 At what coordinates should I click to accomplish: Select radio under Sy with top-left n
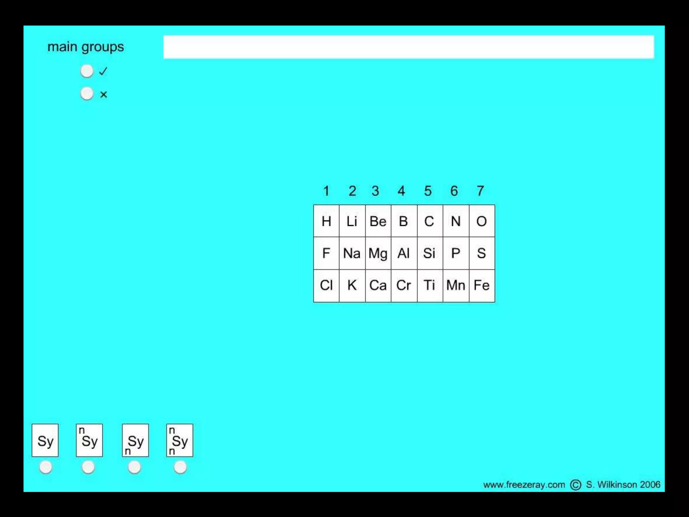tap(88, 467)
